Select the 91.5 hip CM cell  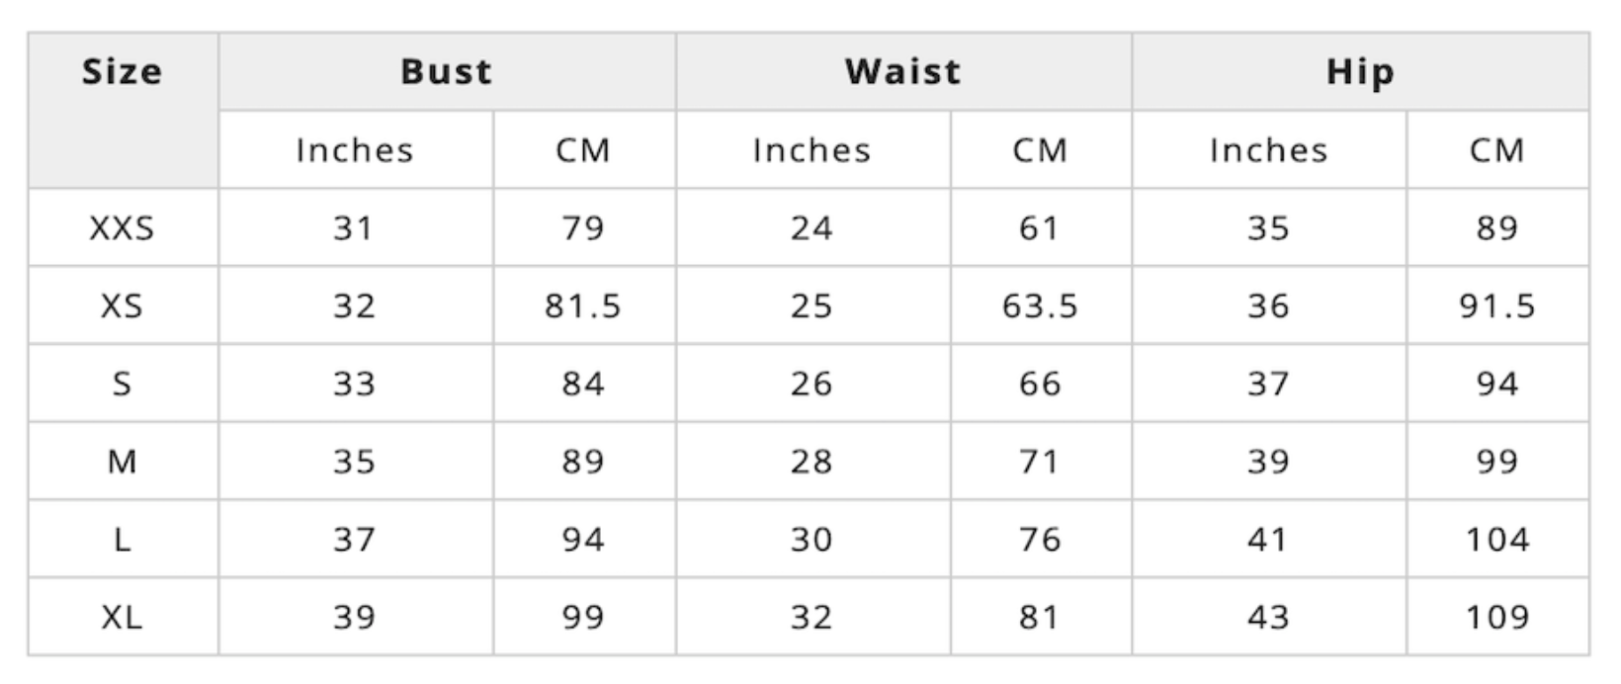pos(1497,306)
